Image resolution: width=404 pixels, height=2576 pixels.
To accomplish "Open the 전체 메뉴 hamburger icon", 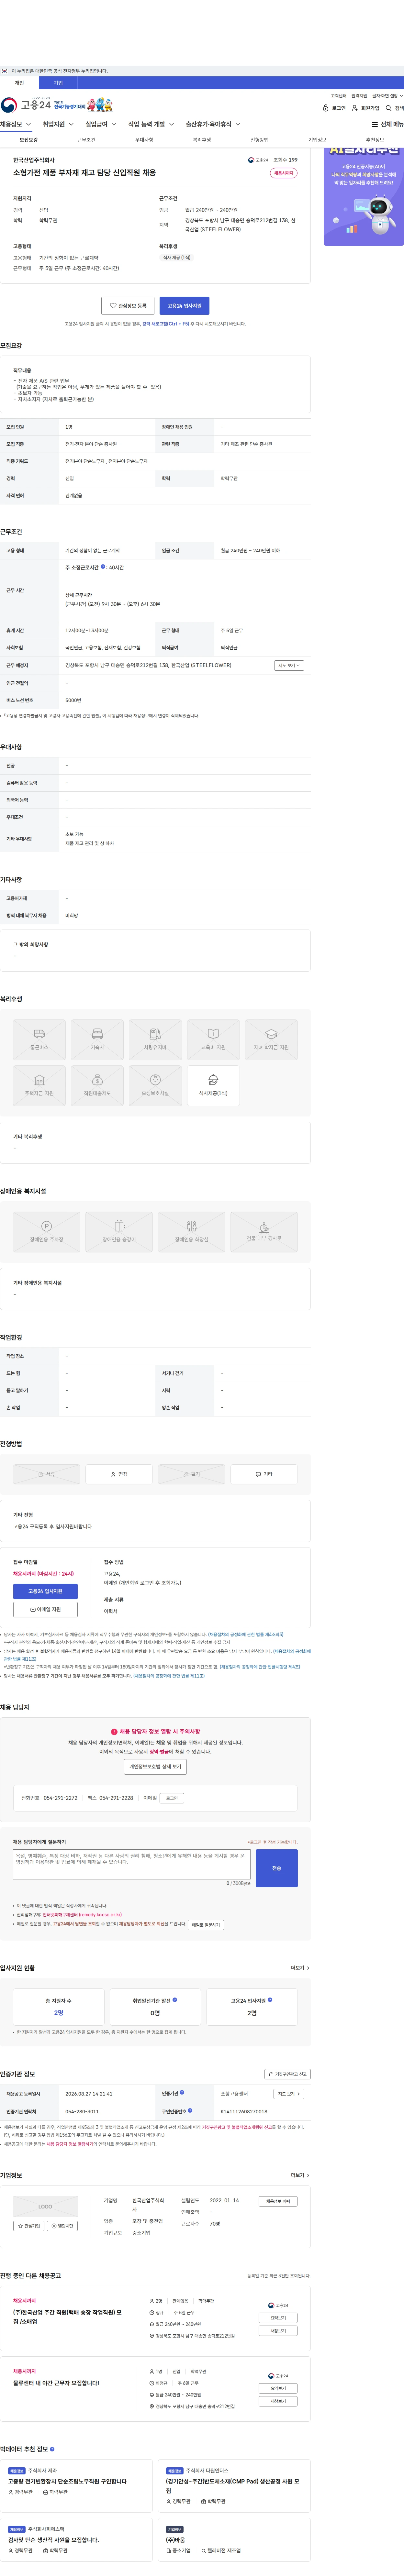I will click(375, 125).
